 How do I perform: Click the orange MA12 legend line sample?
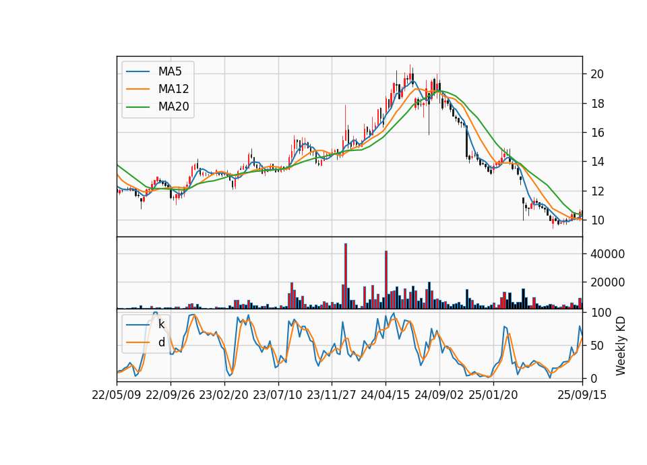[137, 89]
